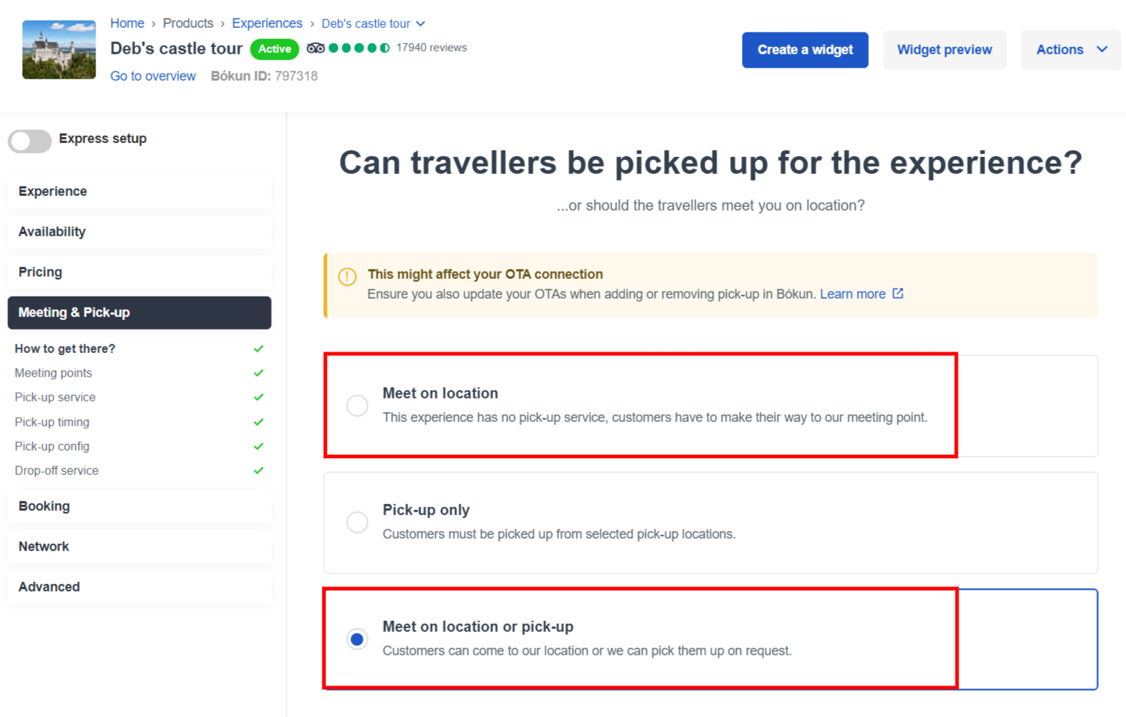This screenshot has height=717, width=1126.
Task: Click the TripAdvisor rating bubbles
Action: pyautogui.click(x=359, y=48)
